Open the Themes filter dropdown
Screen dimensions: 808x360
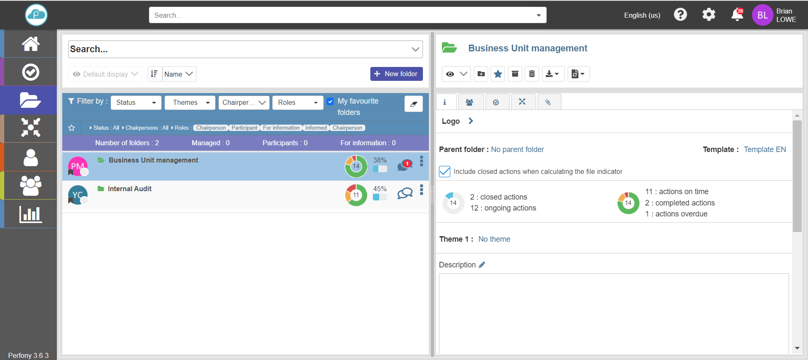(x=190, y=103)
